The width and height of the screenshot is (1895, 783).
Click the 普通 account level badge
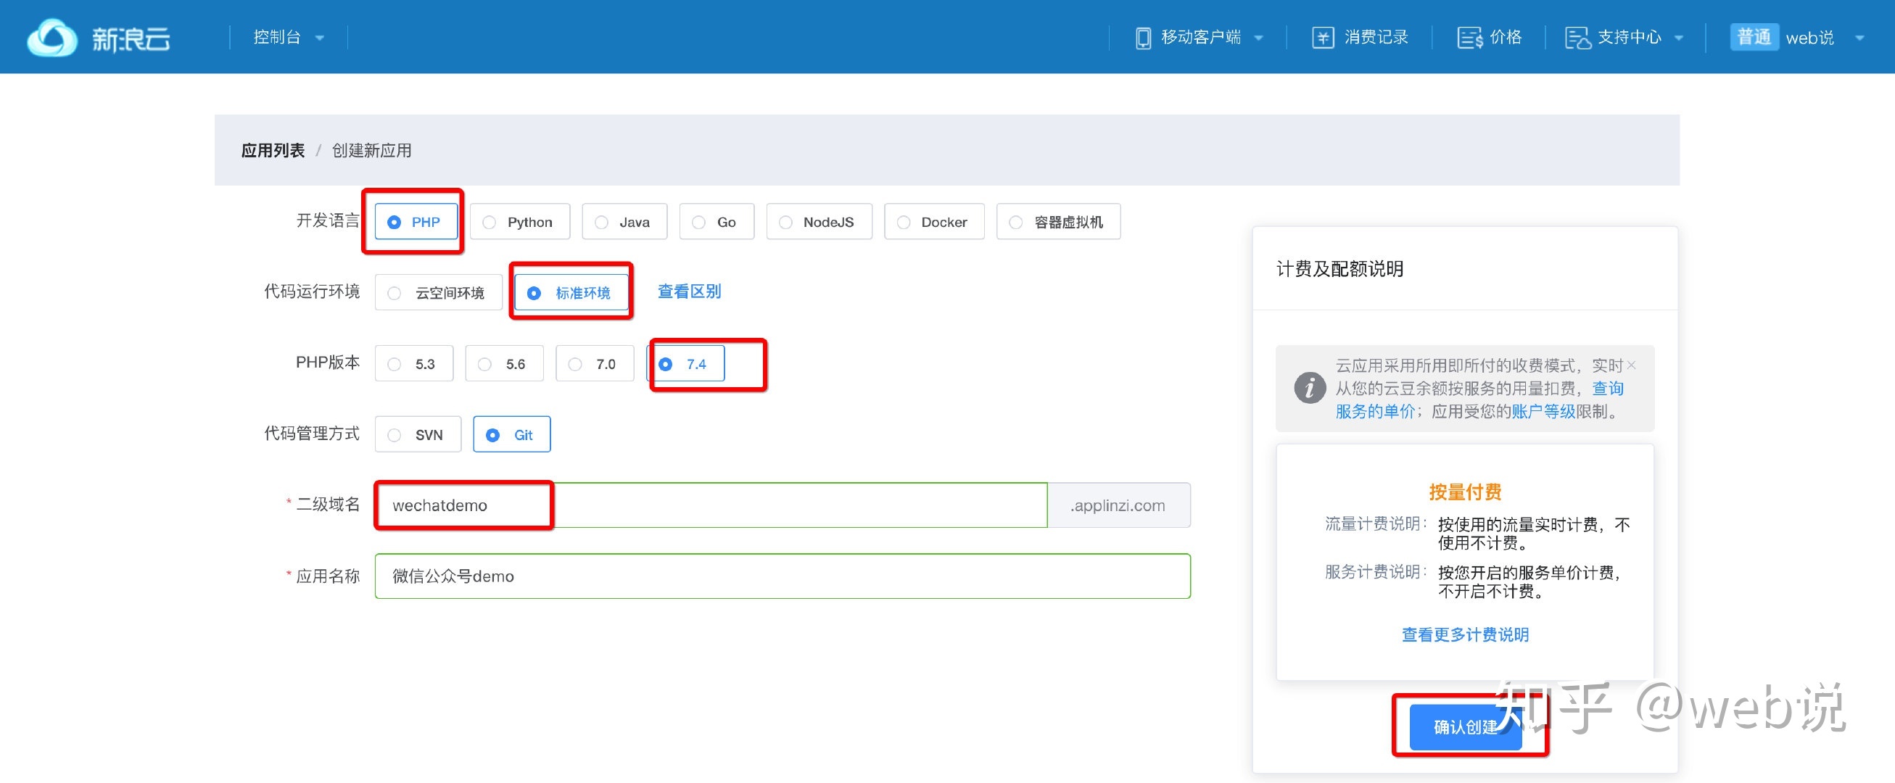coord(1754,37)
